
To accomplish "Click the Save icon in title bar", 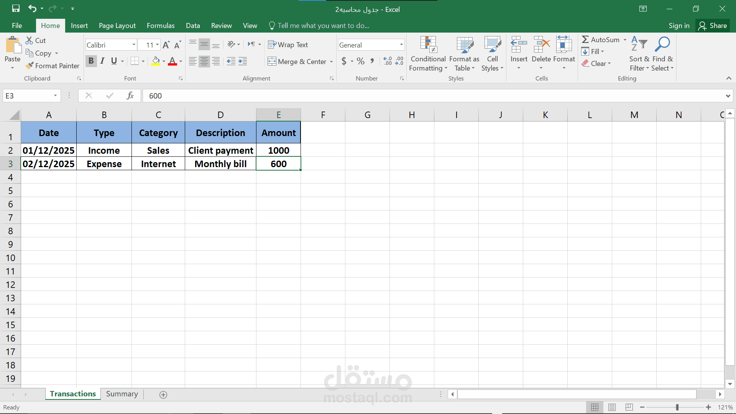I will [16, 8].
